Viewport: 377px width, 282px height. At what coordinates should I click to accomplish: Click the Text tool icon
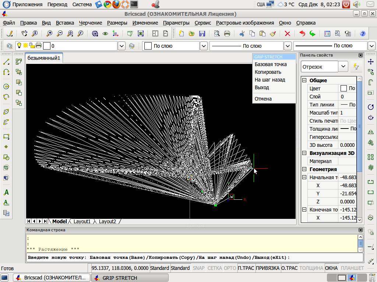tap(6, 192)
